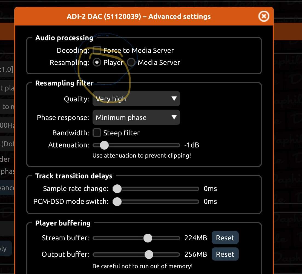Click the dialog title ADI-2 DAC Advanced settings
This screenshot has width=302, height=274.
[139, 16]
